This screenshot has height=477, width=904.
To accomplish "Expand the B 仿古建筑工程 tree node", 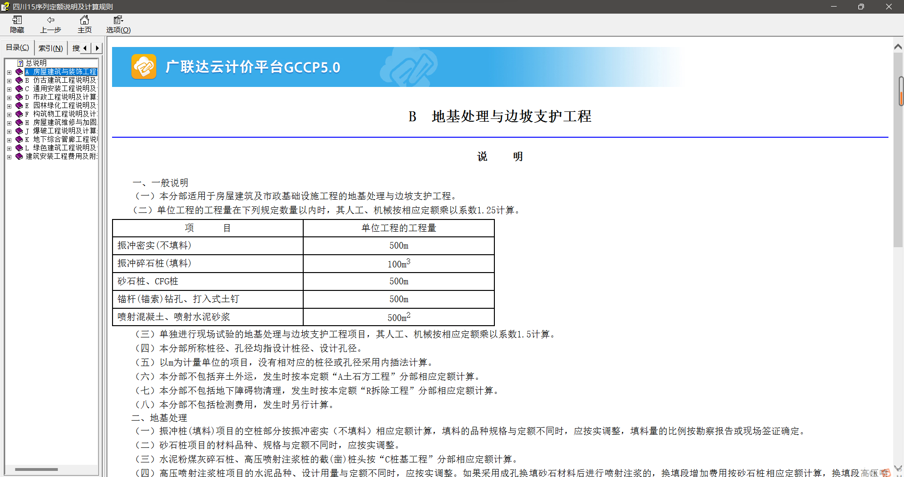I will pyautogui.click(x=9, y=81).
